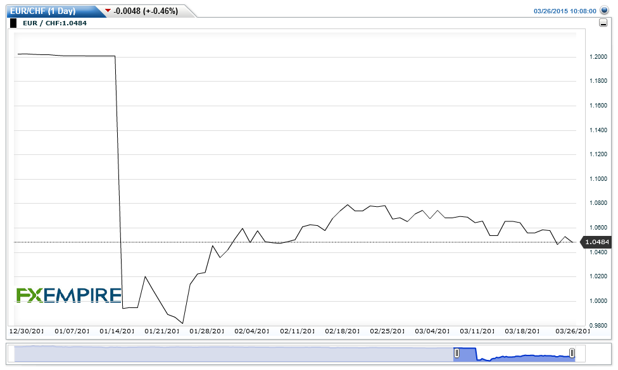Image resolution: width=618 pixels, height=370 pixels.
Task: Click the 03/26/2015 10:08:00 timestamp
Action: click(x=565, y=11)
